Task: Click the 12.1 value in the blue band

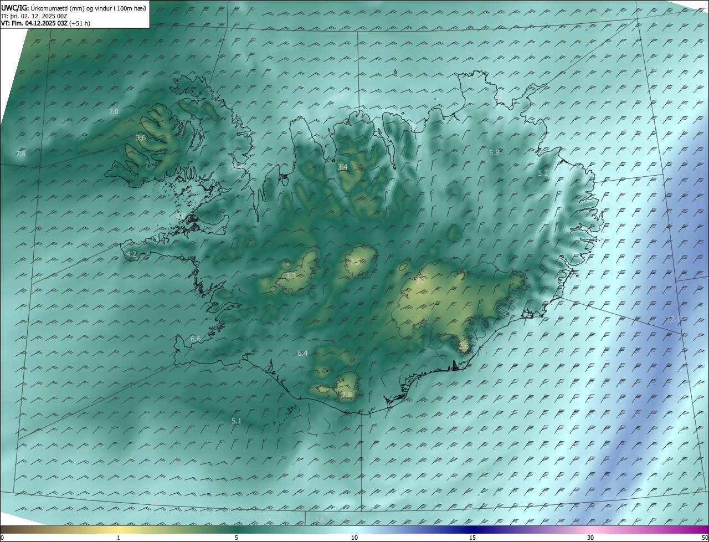Action: pyautogui.click(x=673, y=319)
